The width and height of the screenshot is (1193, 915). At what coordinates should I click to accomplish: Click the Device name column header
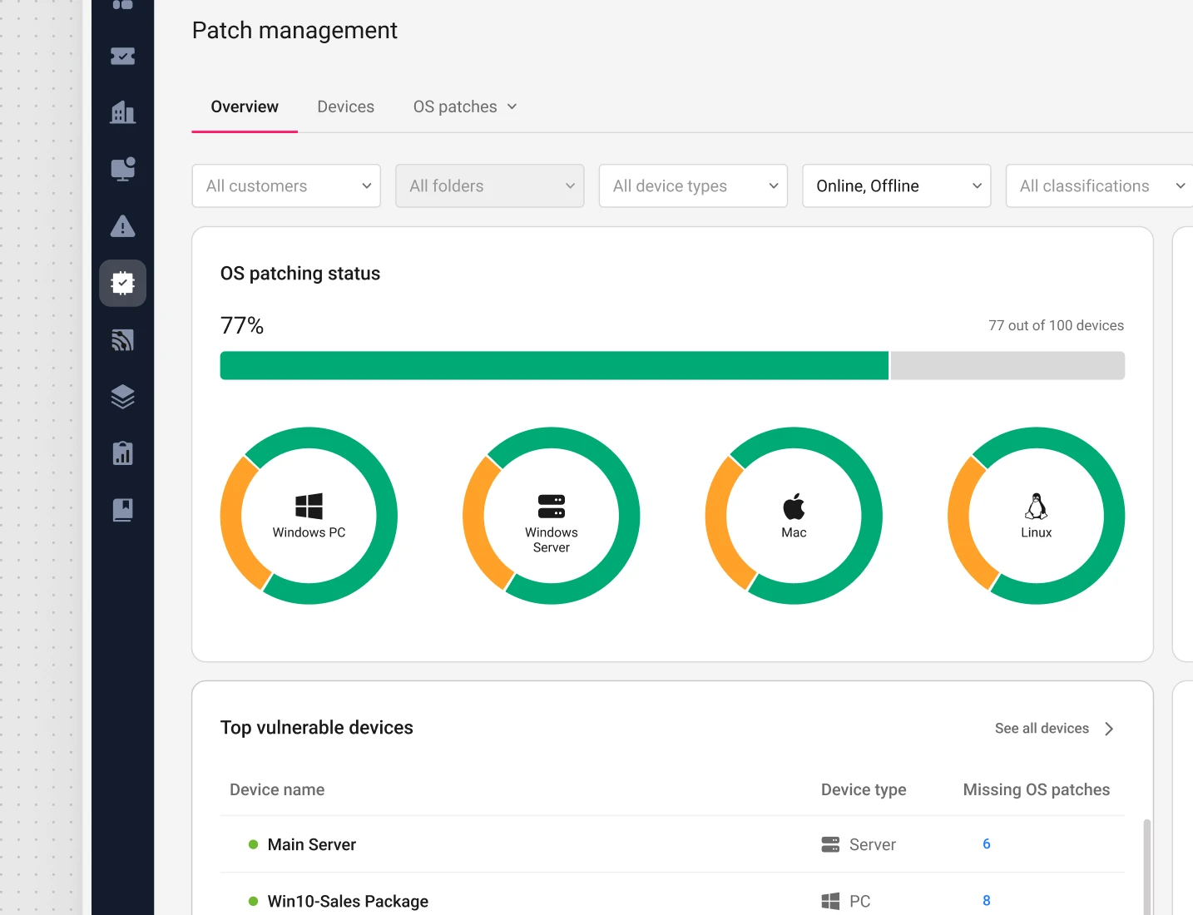(277, 789)
